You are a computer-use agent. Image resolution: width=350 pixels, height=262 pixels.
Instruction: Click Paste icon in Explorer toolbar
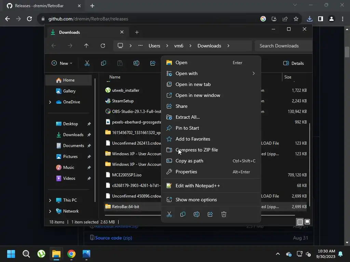[x=120, y=63]
